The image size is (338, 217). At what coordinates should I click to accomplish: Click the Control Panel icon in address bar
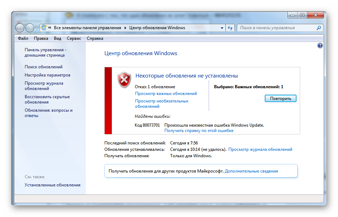[x=44, y=27]
